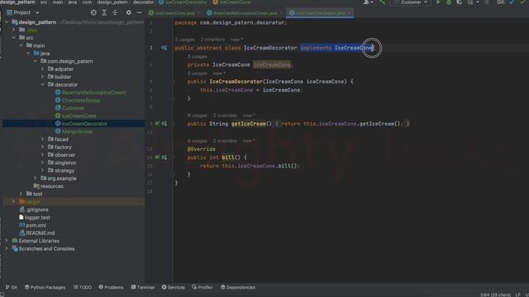529x297 pixels.
Task: Open the Problems tool window
Action: pyautogui.click(x=111, y=287)
